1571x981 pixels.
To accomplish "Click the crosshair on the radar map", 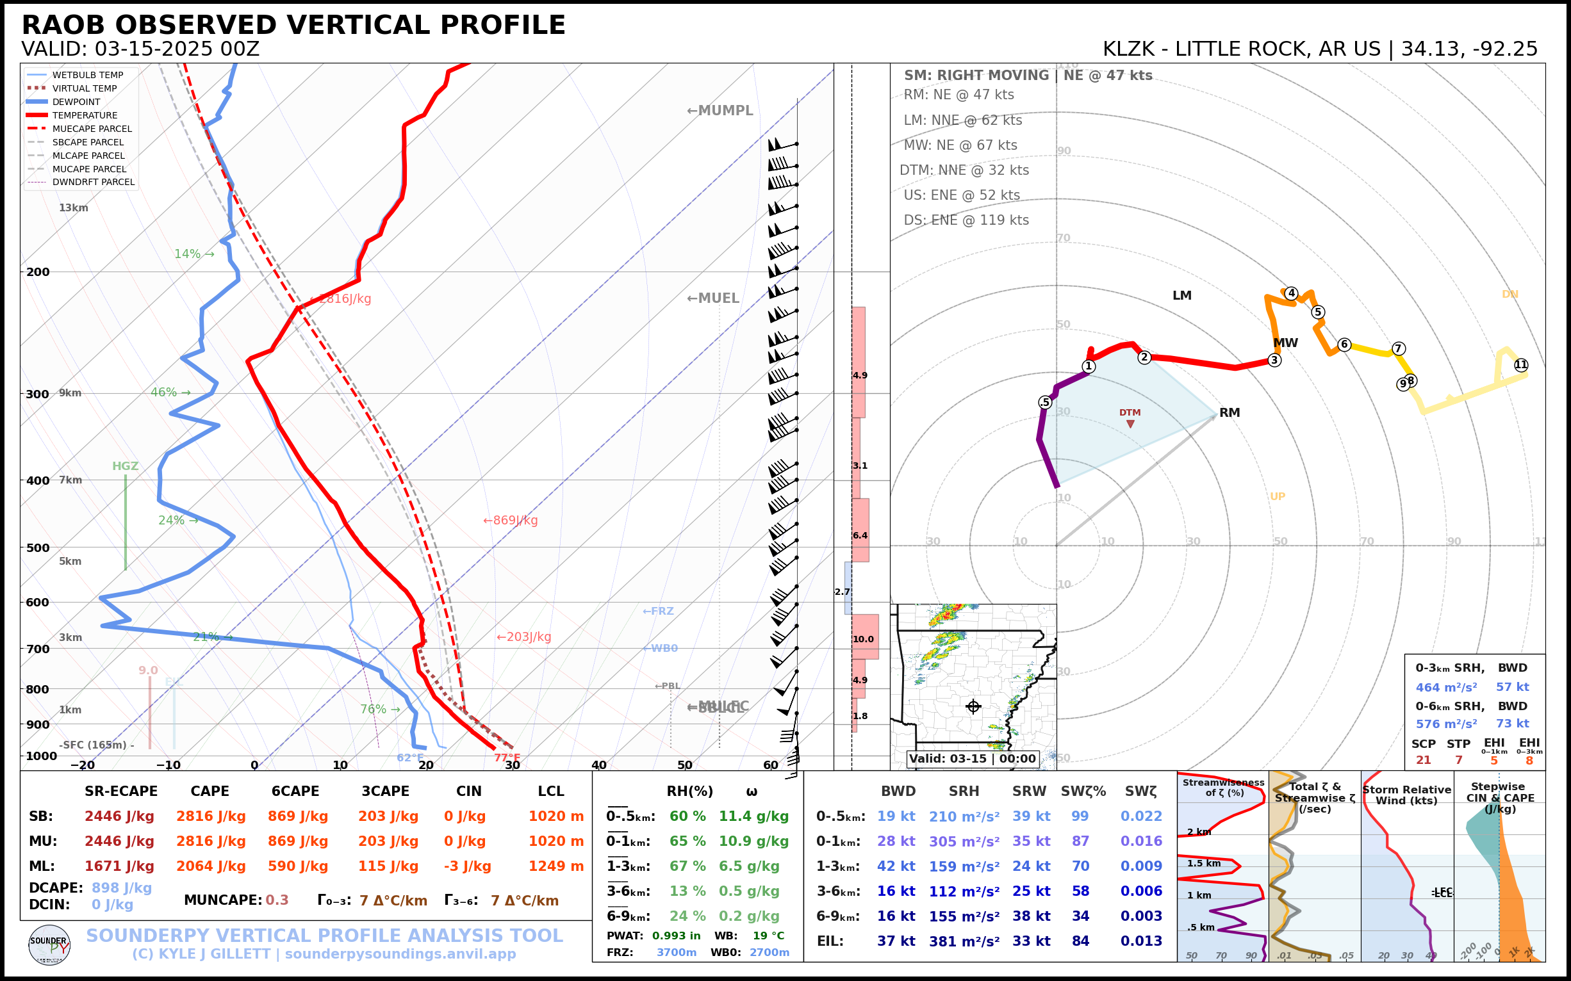I will pos(973,706).
